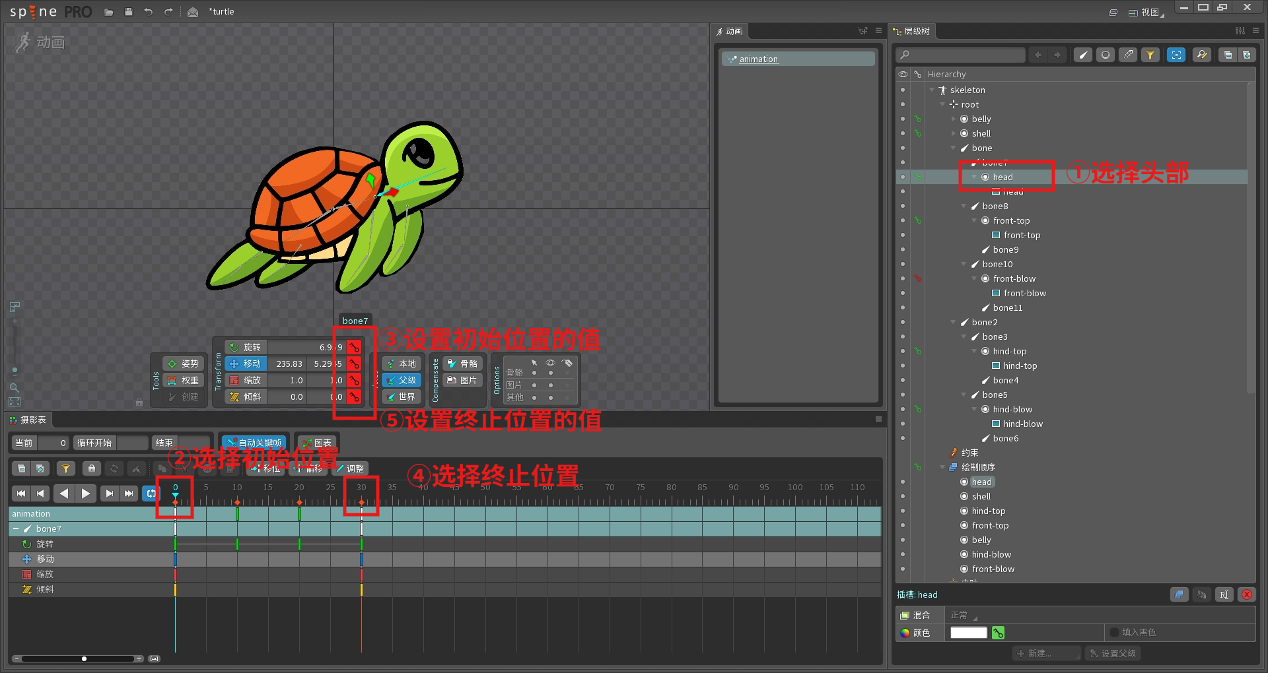Toggle bone compensation (骨骼)
This screenshot has height=673, width=1268.
point(463,364)
